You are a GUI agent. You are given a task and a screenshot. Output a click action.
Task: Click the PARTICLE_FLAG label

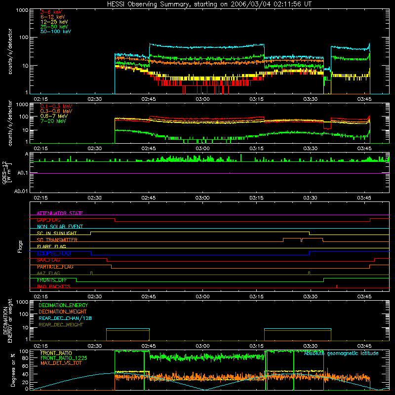click(x=55, y=267)
